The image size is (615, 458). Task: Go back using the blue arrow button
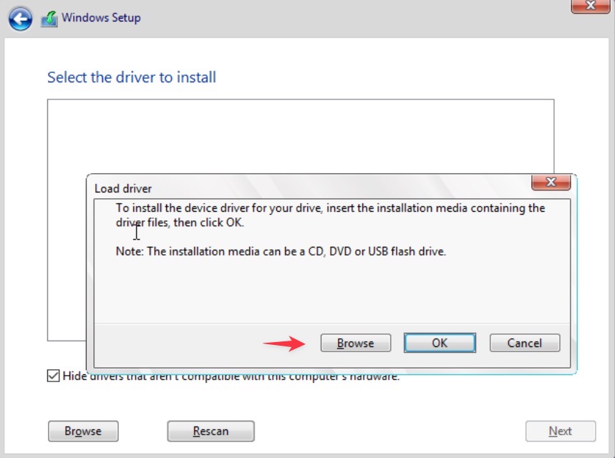coord(20,19)
